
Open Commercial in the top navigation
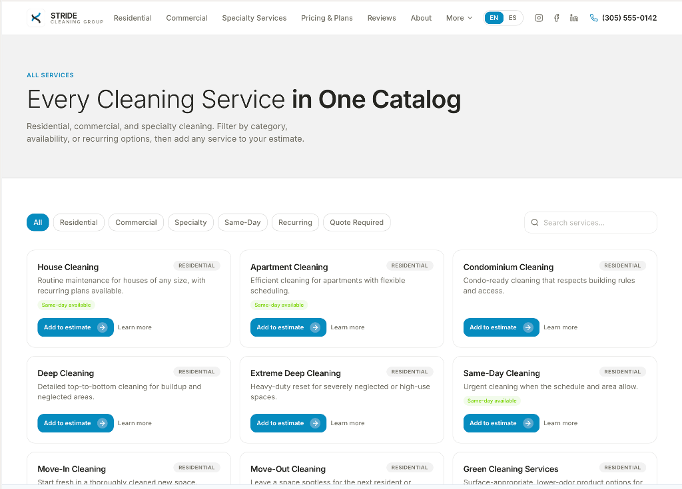pyautogui.click(x=186, y=18)
